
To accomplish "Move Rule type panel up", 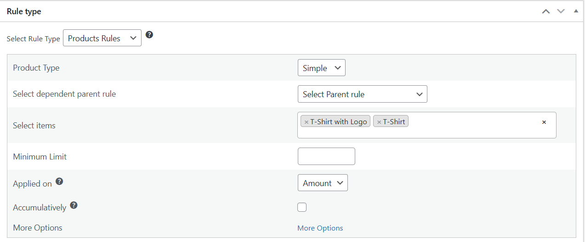I will coord(546,11).
